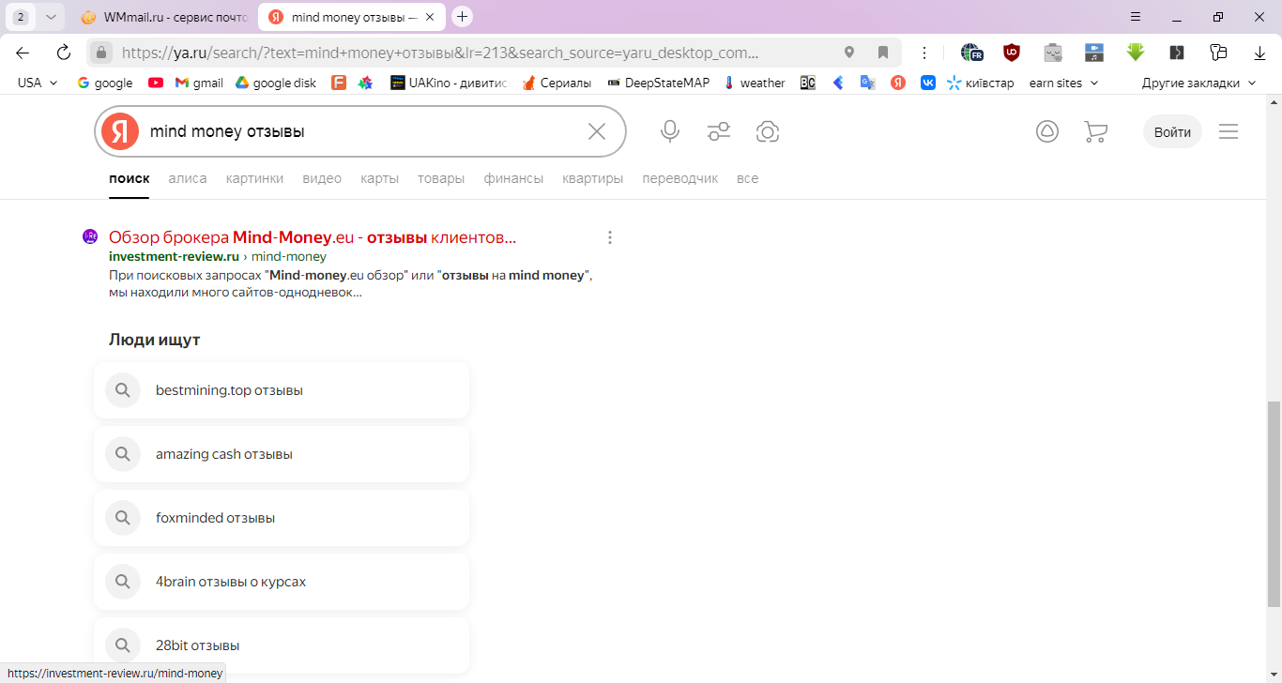Click the dark square extension icon
Screen dimensions: 1282x683
[x=1177, y=53]
